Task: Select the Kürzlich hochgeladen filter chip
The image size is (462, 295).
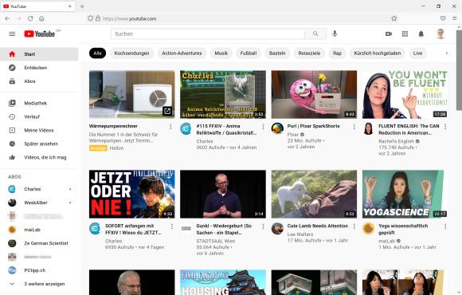Action: click(378, 53)
